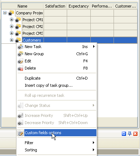Click the pin panel icon

(x=130, y=134)
